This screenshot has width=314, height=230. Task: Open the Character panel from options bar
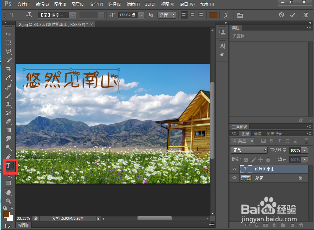(240, 15)
